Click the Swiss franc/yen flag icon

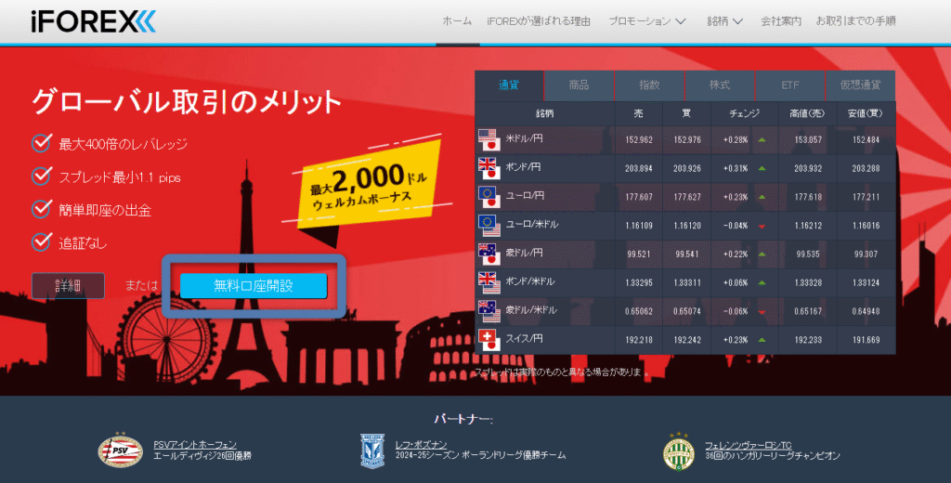[x=489, y=339]
